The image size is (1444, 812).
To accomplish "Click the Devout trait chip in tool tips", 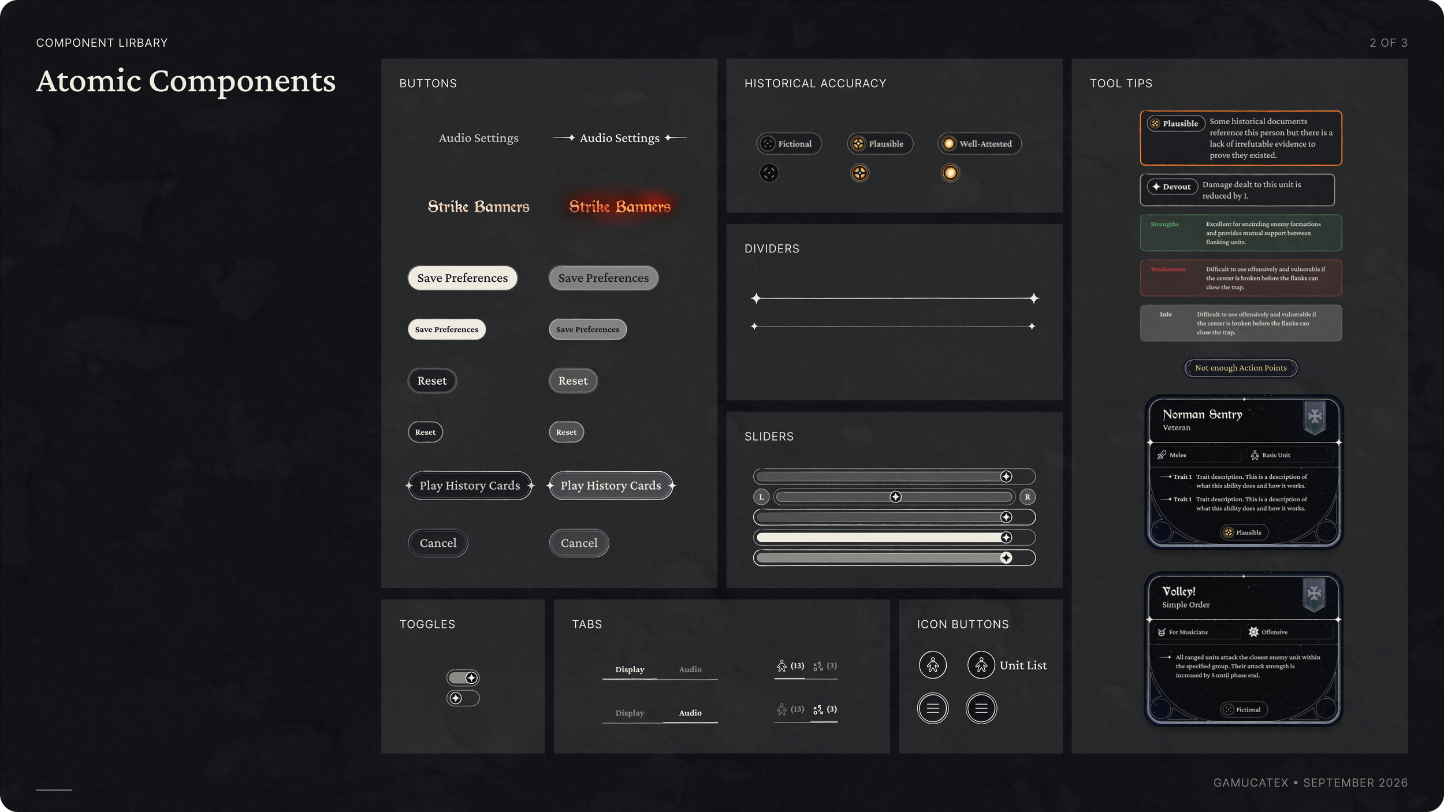I will point(1172,187).
